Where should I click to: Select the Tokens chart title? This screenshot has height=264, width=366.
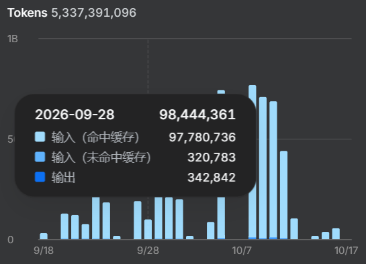(x=28, y=13)
